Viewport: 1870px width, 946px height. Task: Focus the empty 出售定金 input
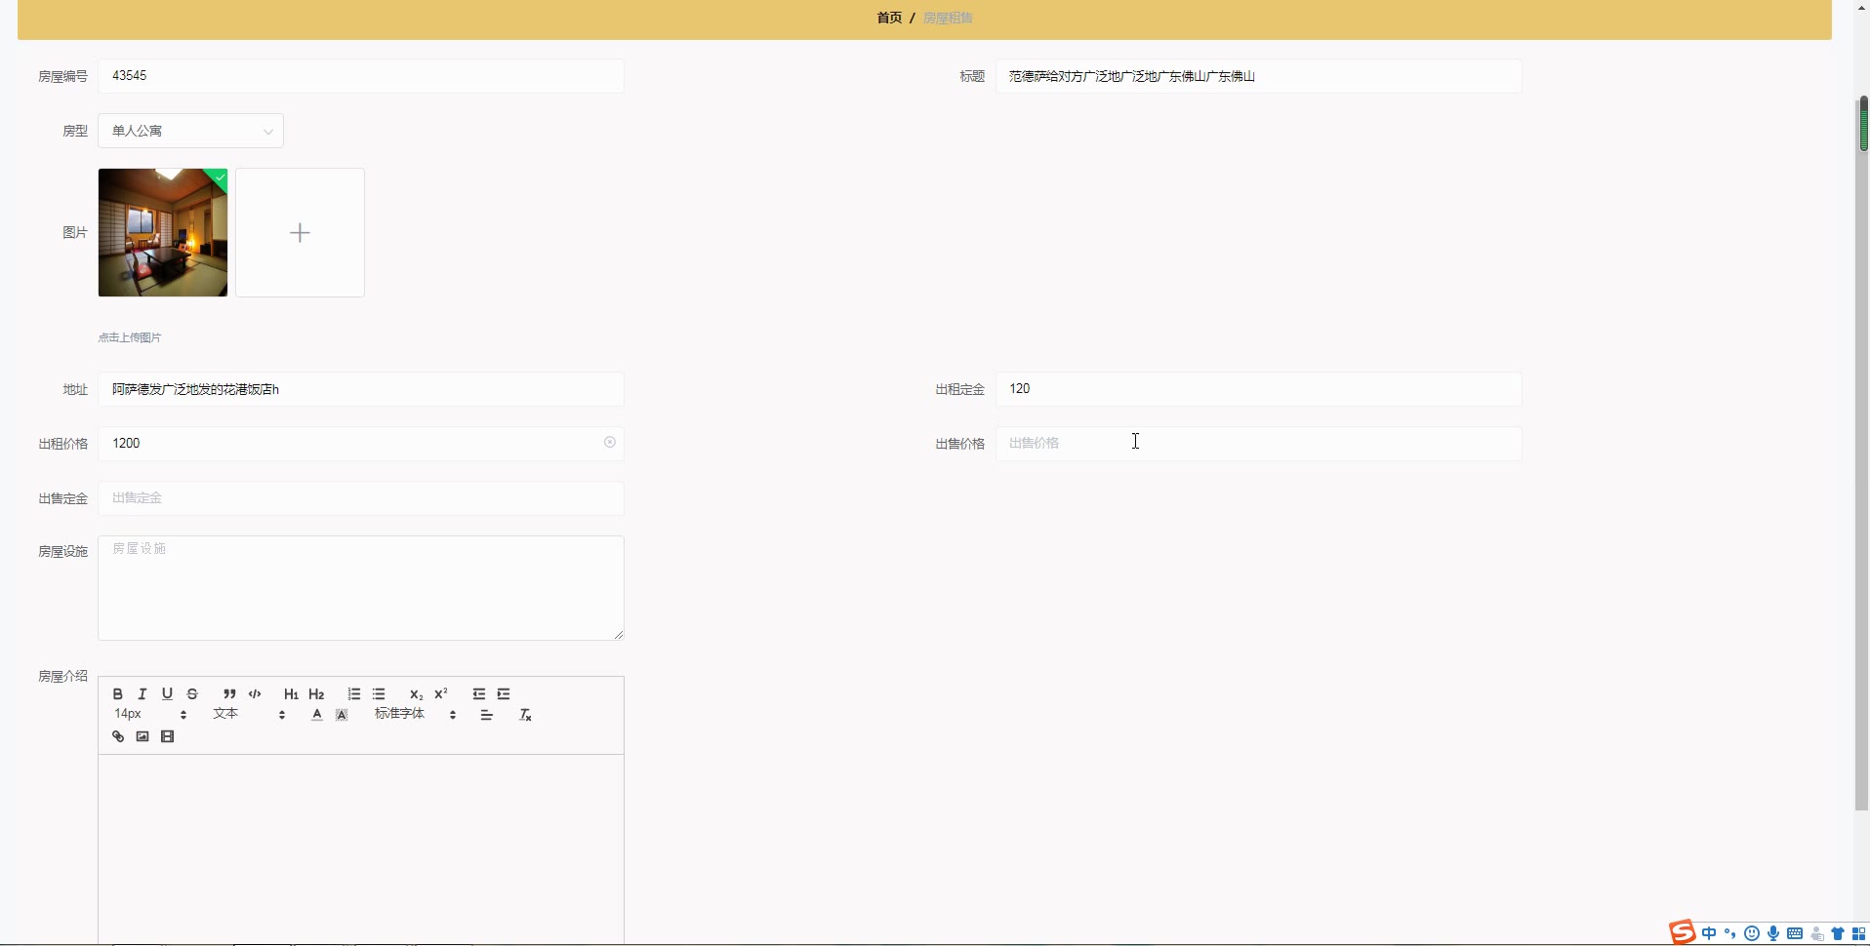point(360,498)
